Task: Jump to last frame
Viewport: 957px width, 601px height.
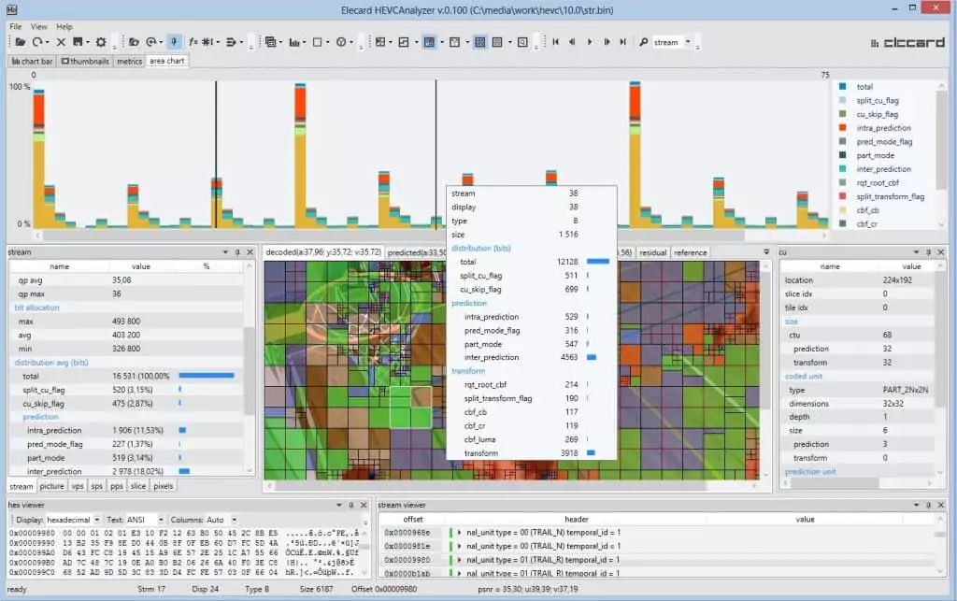Action: (x=623, y=42)
